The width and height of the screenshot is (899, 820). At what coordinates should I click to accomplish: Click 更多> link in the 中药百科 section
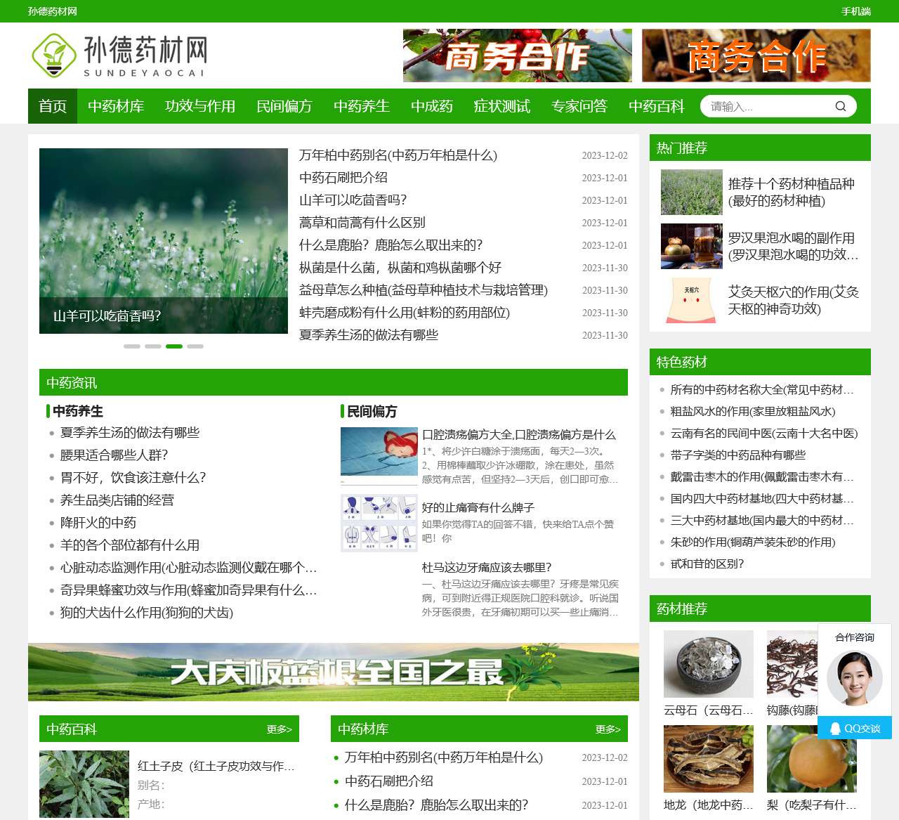(278, 729)
